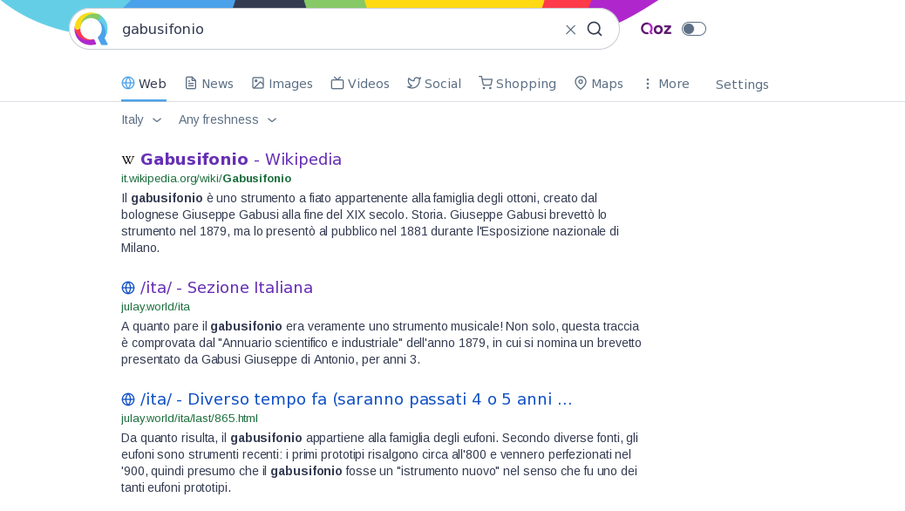This screenshot has width=905, height=511.
Task: Click the Social tab bird icon
Action: coord(414,83)
